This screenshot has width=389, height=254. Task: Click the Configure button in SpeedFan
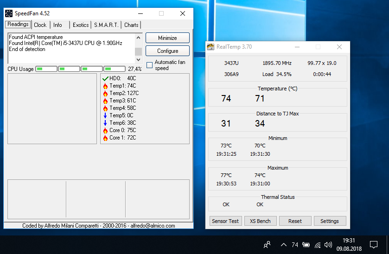point(167,51)
